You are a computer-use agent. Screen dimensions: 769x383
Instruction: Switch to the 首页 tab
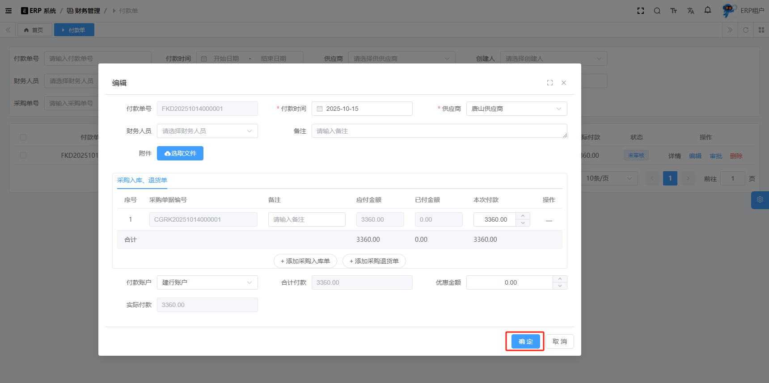click(x=34, y=30)
